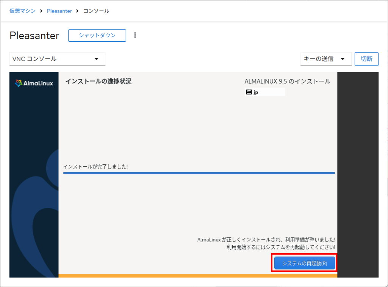Click first breadcrumb chevron after 仮想マシン

[41, 11]
